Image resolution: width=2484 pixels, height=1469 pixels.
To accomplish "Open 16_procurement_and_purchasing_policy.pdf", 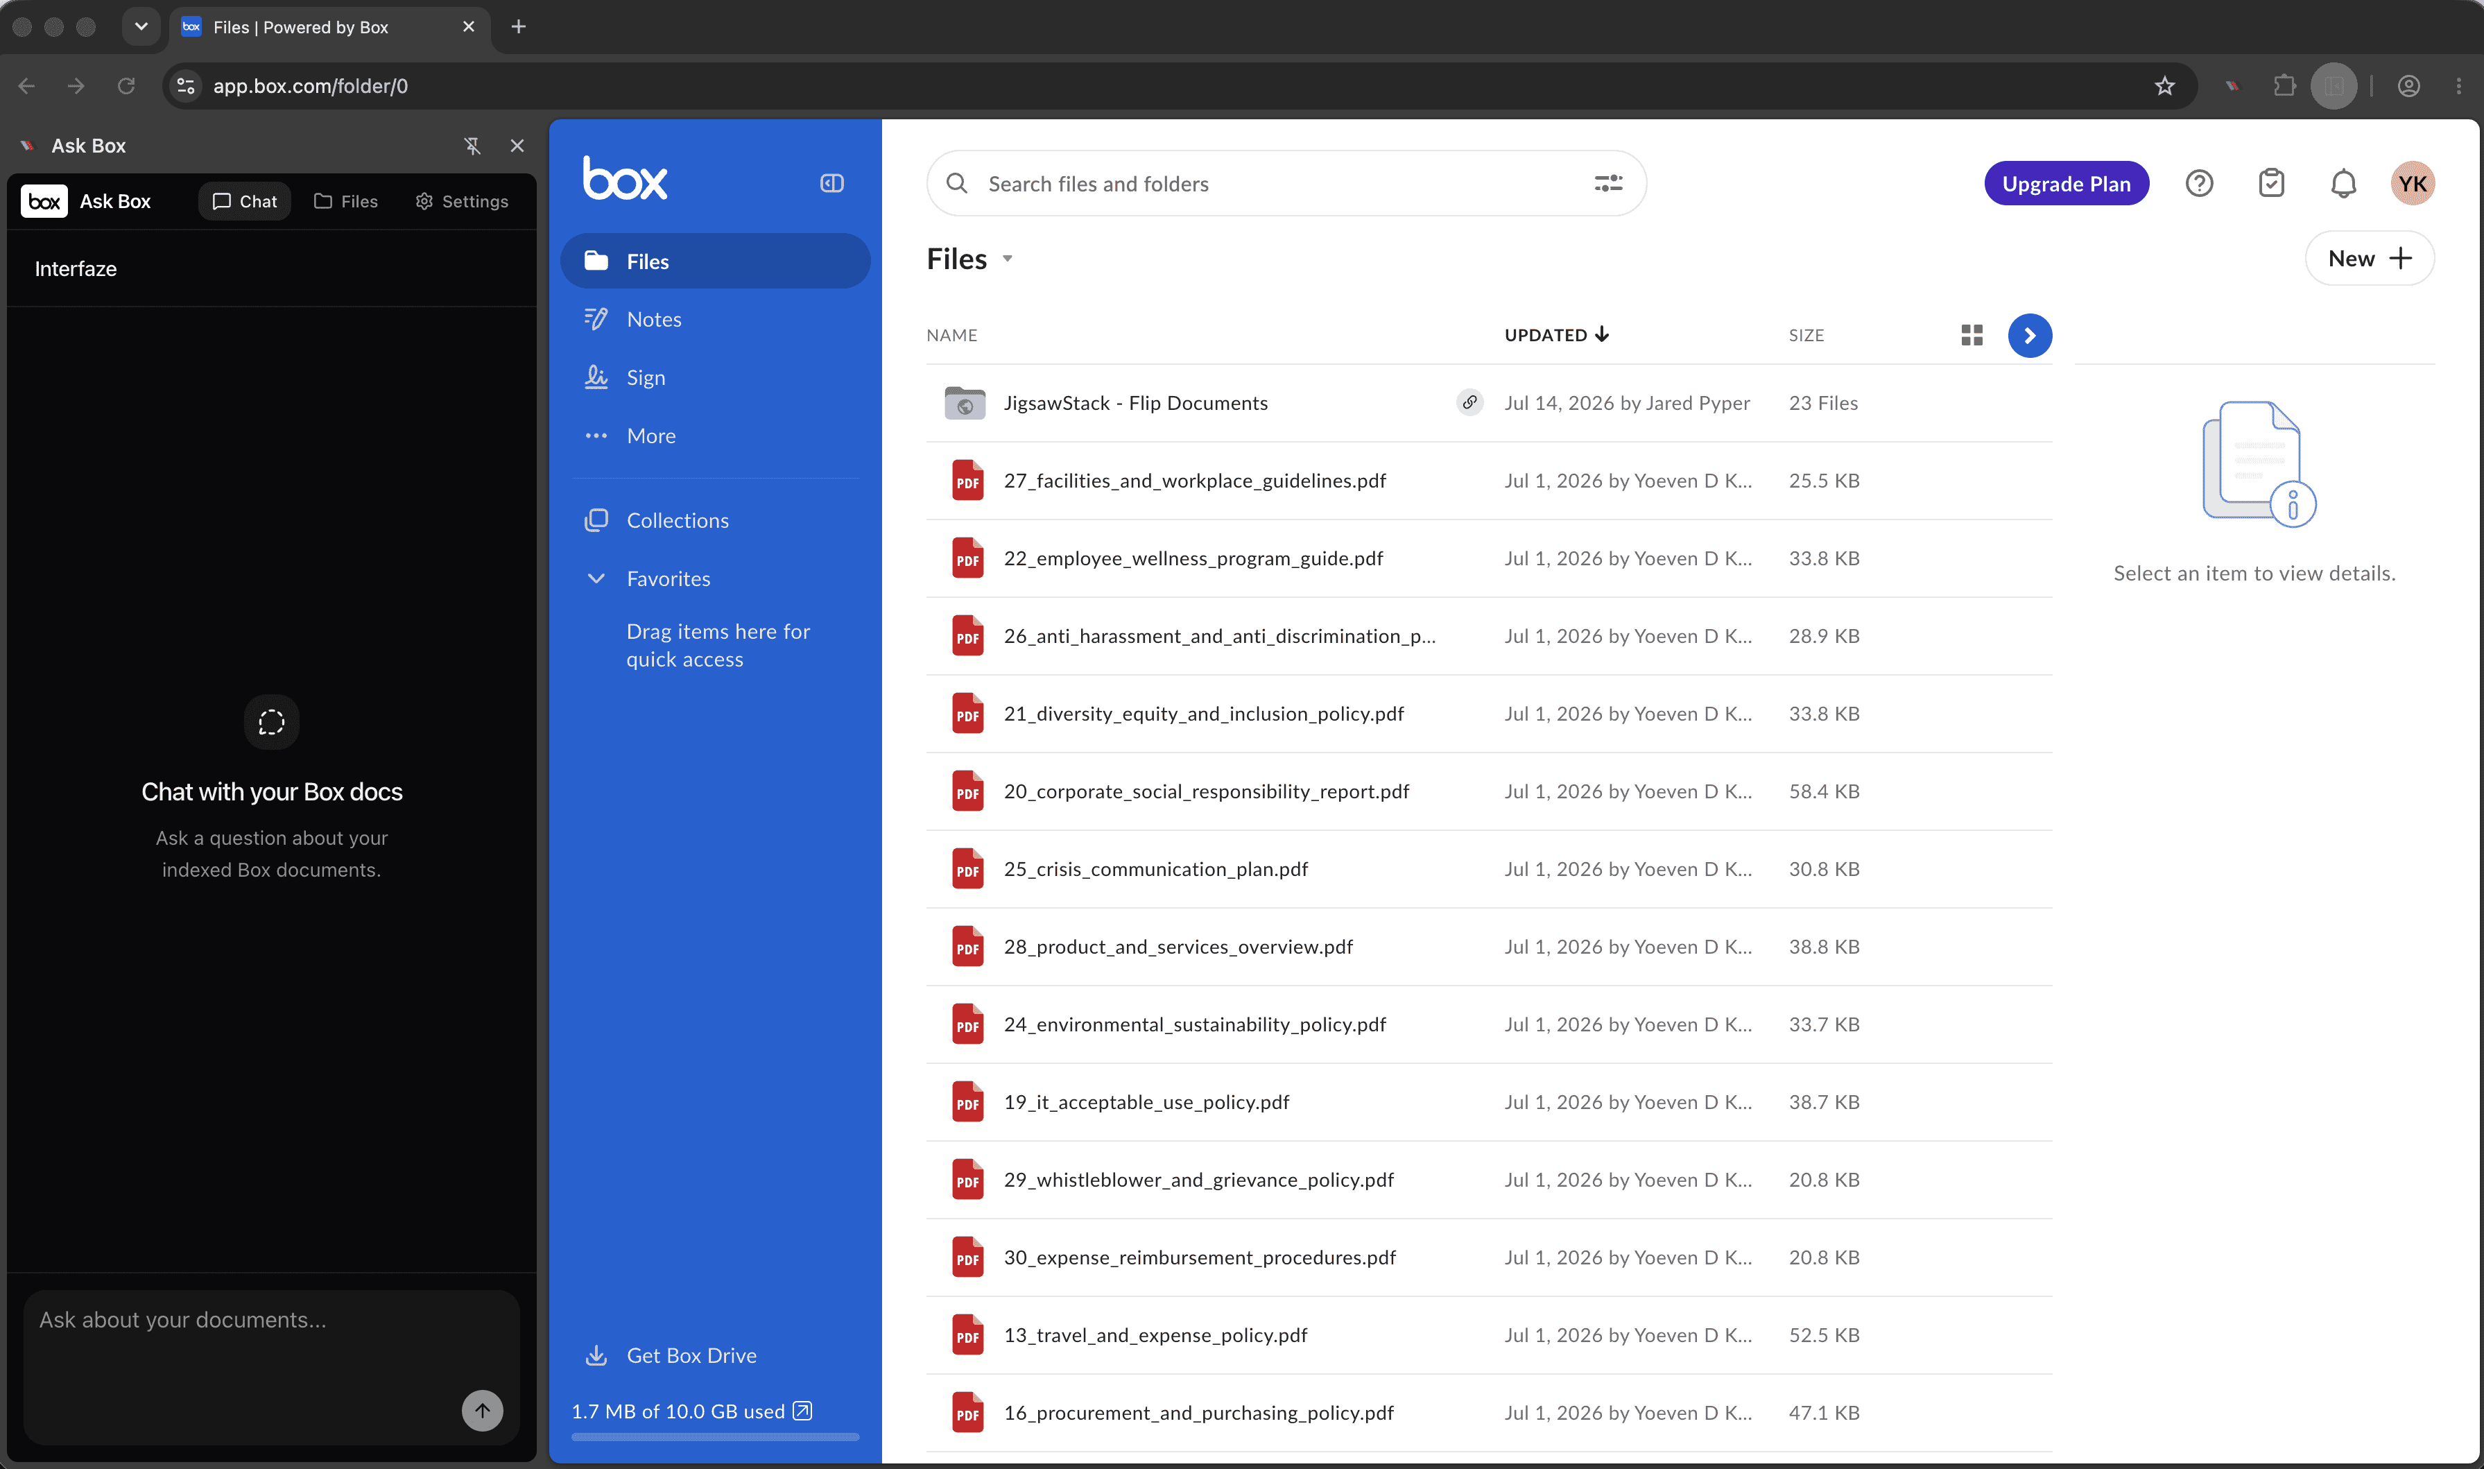I will (x=1198, y=1413).
